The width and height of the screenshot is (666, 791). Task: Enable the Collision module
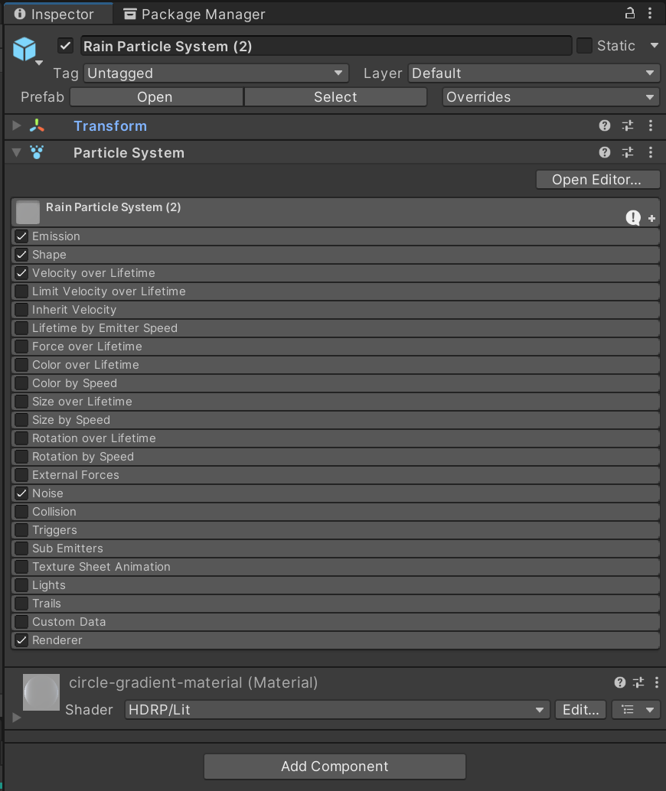pos(21,512)
